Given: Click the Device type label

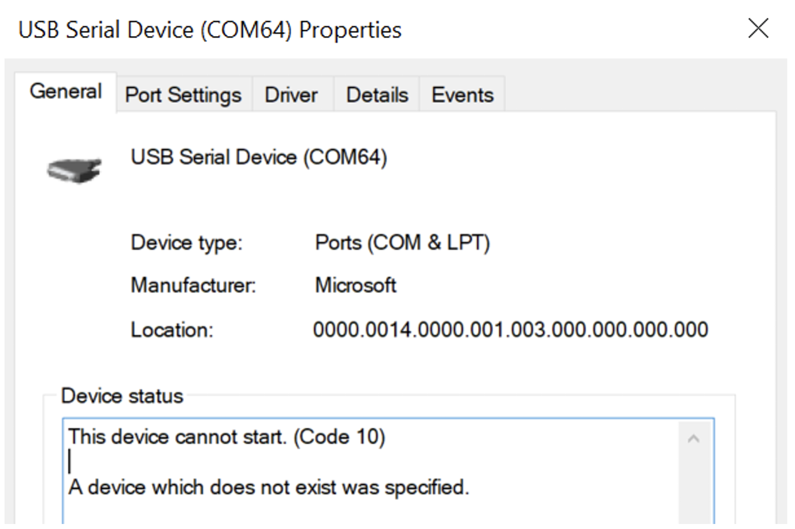Looking at the screenshot, I should pos(187,243).
